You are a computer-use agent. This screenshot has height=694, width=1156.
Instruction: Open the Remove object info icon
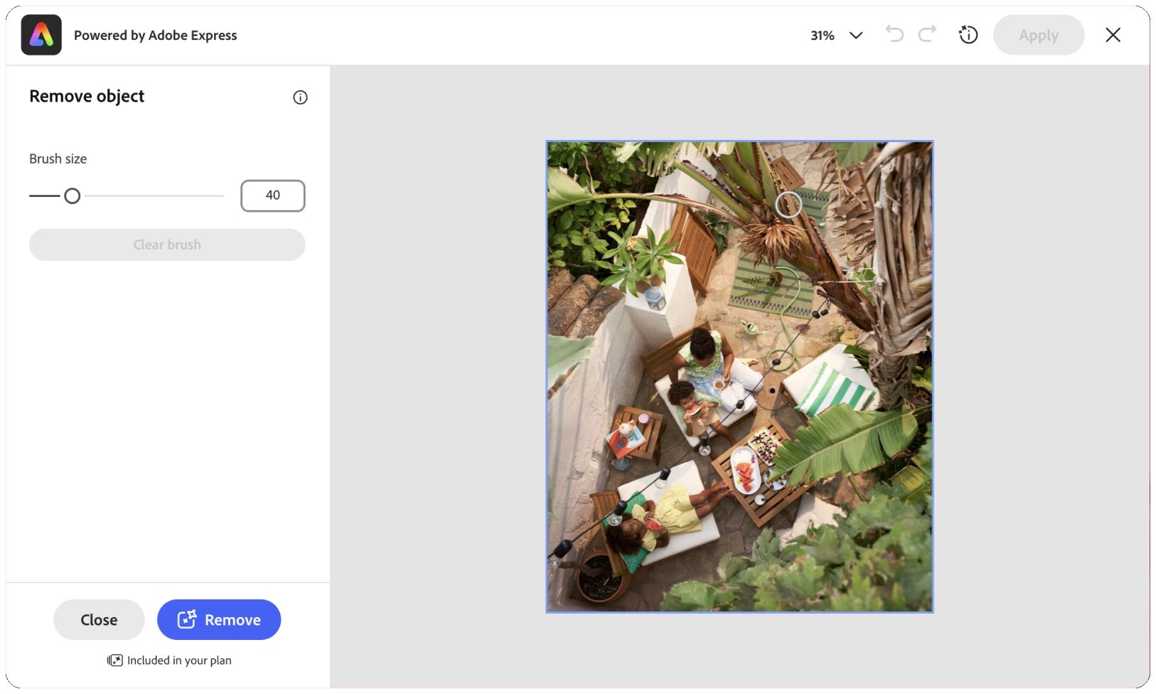[300, 97]
